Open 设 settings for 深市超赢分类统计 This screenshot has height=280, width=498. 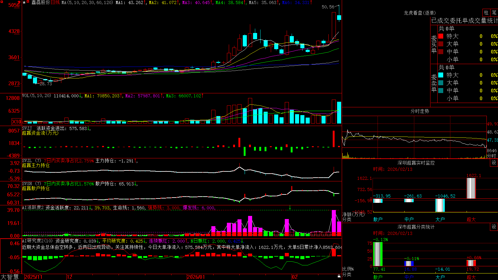click(x=494, y=227)
